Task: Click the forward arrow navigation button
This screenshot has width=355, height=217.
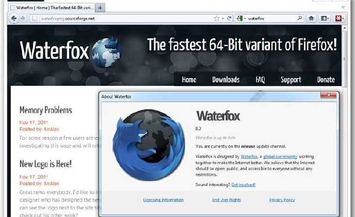Action: click(x=23, y=19)
